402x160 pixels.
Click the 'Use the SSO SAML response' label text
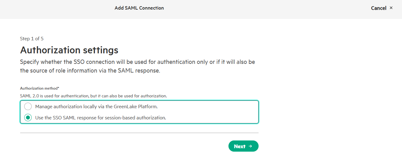(101, 118)
